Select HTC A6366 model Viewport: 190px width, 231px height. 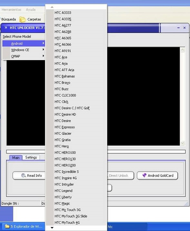click(x=76, y=44)
